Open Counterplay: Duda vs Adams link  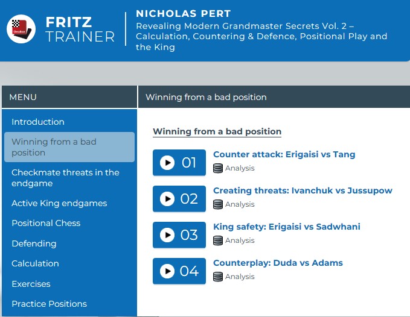(x=278, y=263)
